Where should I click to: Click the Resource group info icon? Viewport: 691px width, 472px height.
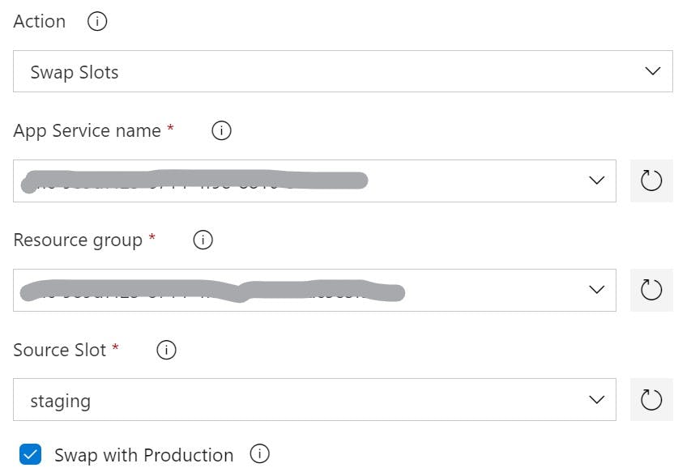[x=203, y=240]
